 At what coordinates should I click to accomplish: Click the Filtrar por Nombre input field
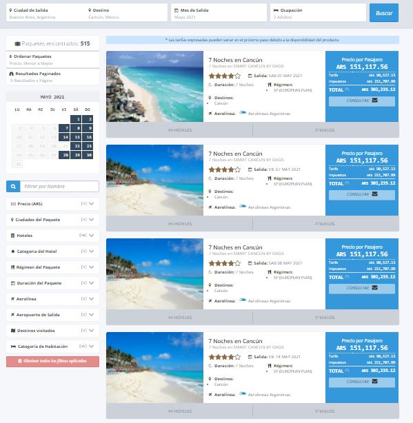tap(59, 187)
